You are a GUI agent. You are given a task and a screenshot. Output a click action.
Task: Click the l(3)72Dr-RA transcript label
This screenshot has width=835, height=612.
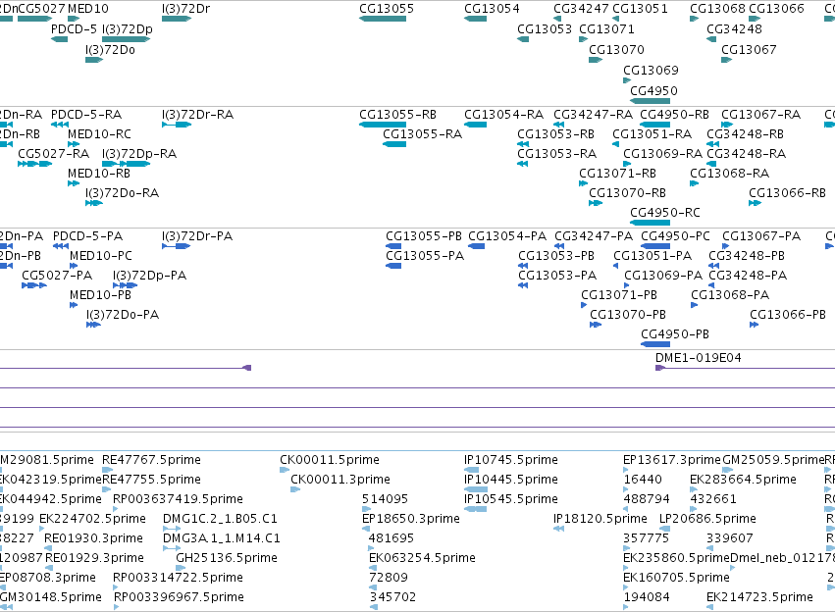point(197,115)
